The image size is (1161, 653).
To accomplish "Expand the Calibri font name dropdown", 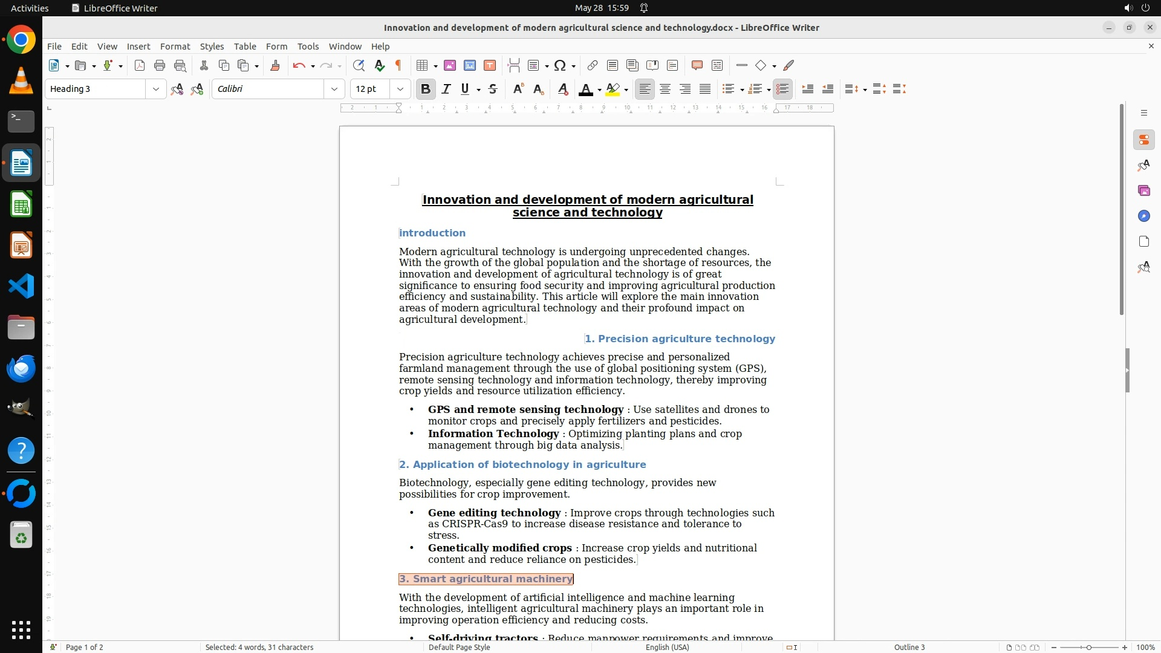I will (334, 89).
